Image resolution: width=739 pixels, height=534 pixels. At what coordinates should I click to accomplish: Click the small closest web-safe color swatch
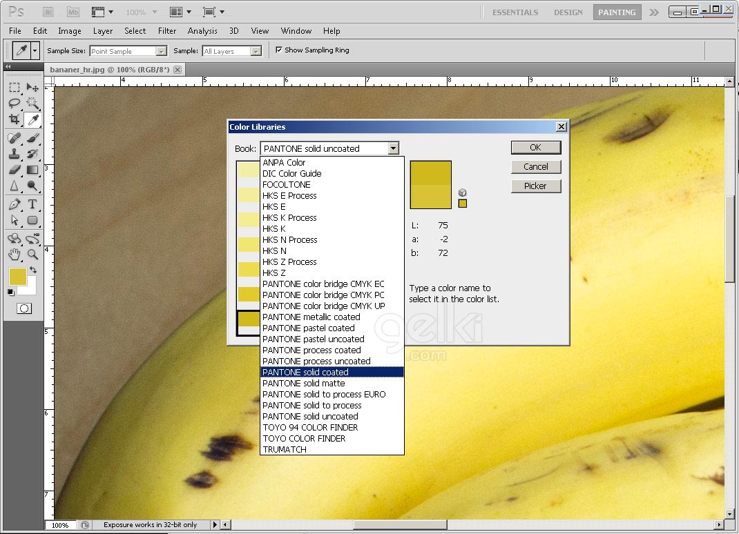pyautogui.click(x=463, y=204)
